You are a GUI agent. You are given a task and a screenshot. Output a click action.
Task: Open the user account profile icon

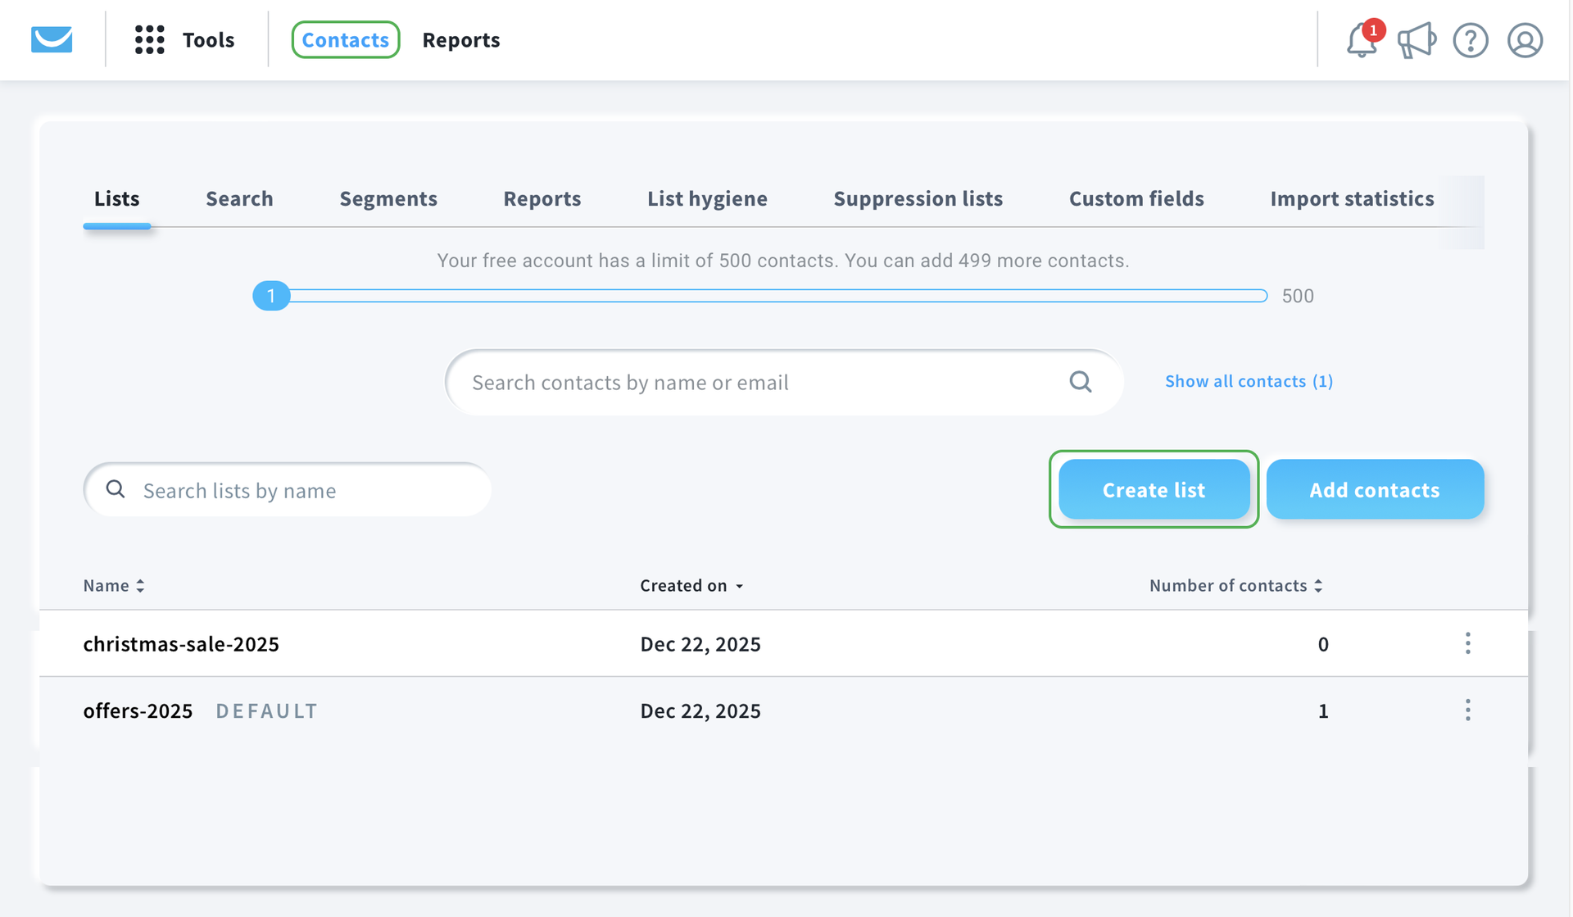[x=1525, y=40]
